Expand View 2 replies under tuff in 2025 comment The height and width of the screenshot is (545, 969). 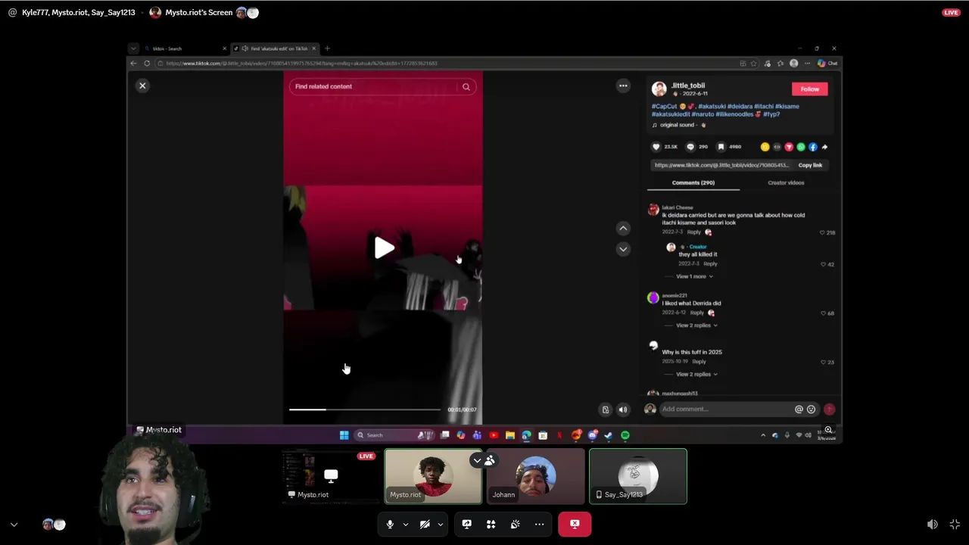coord(696,374)
